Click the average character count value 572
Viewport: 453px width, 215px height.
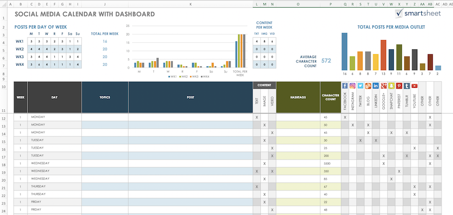(x=326, y=60)
